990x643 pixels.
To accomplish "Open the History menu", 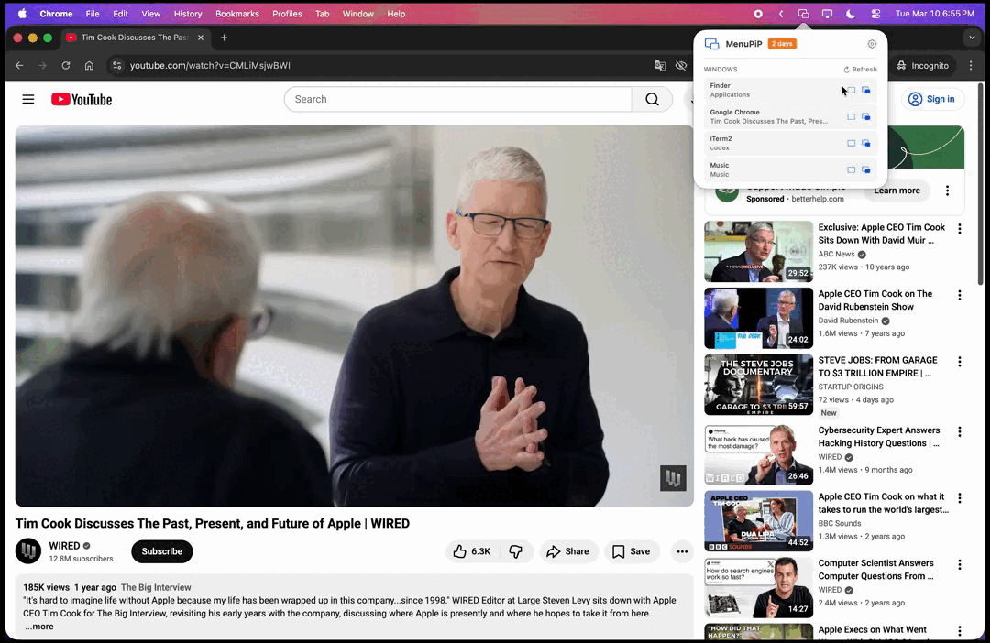I will click(188, 14).
